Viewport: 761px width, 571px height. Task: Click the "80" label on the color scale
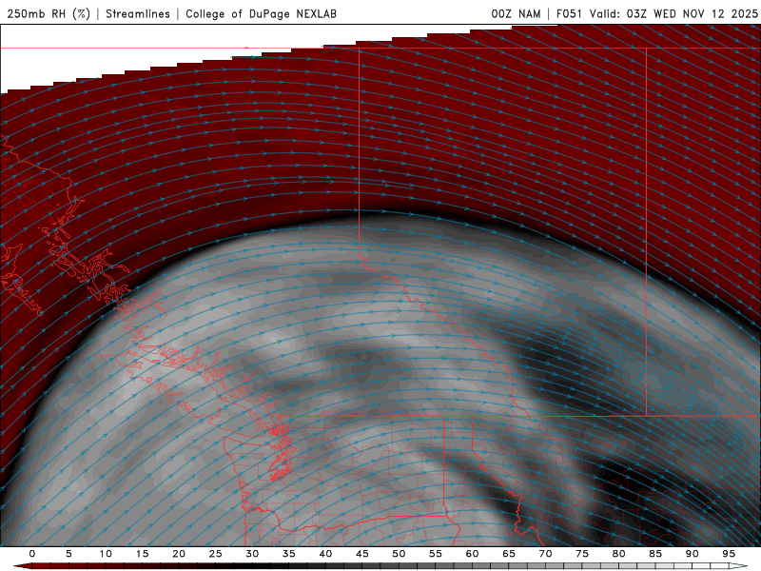[x=619, y=554]
